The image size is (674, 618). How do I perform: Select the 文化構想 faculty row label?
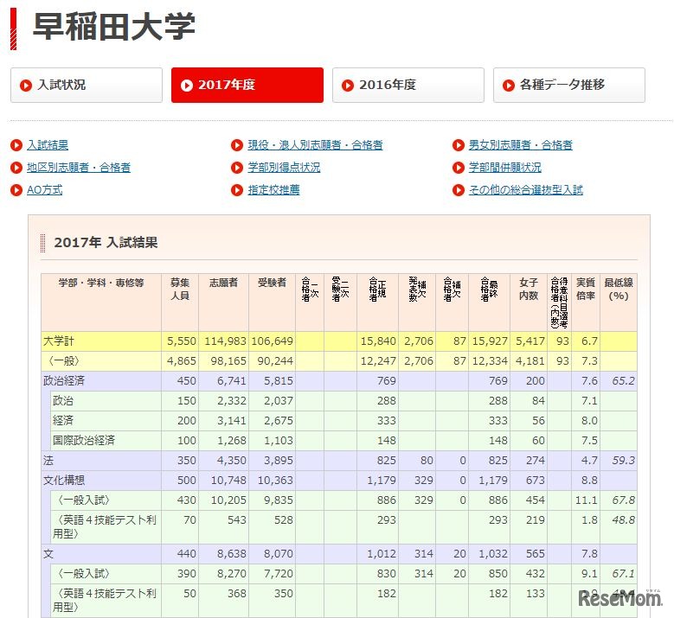pos(64,481)
